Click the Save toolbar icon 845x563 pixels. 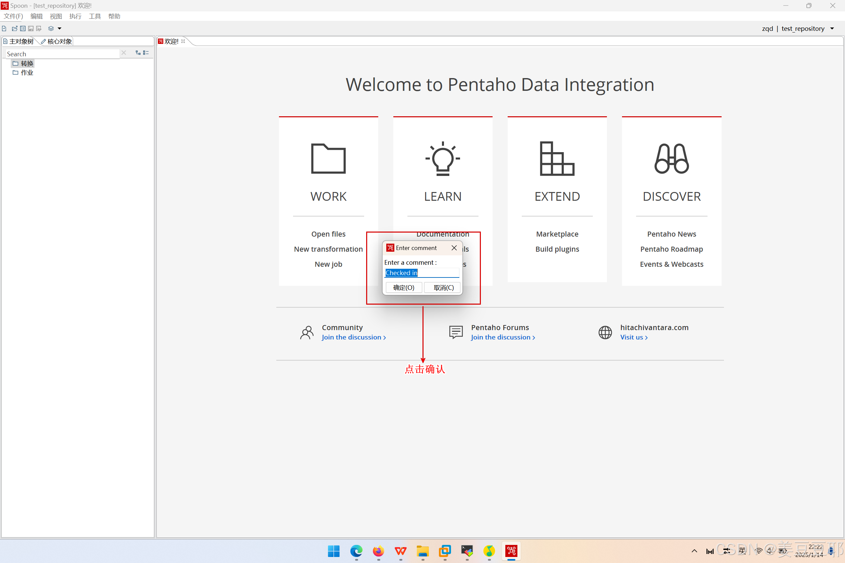pyautogui.click(x=31, y=28)
